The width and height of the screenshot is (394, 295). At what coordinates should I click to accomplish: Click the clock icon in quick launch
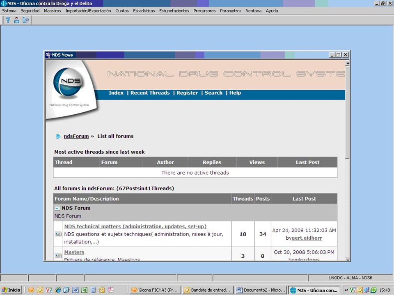40,290
